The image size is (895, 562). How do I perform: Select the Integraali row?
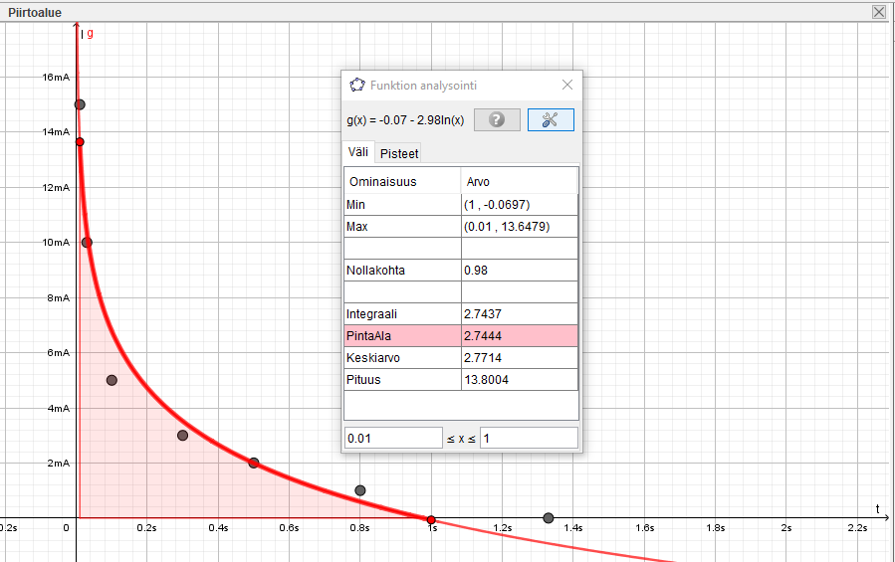[460, 314]
